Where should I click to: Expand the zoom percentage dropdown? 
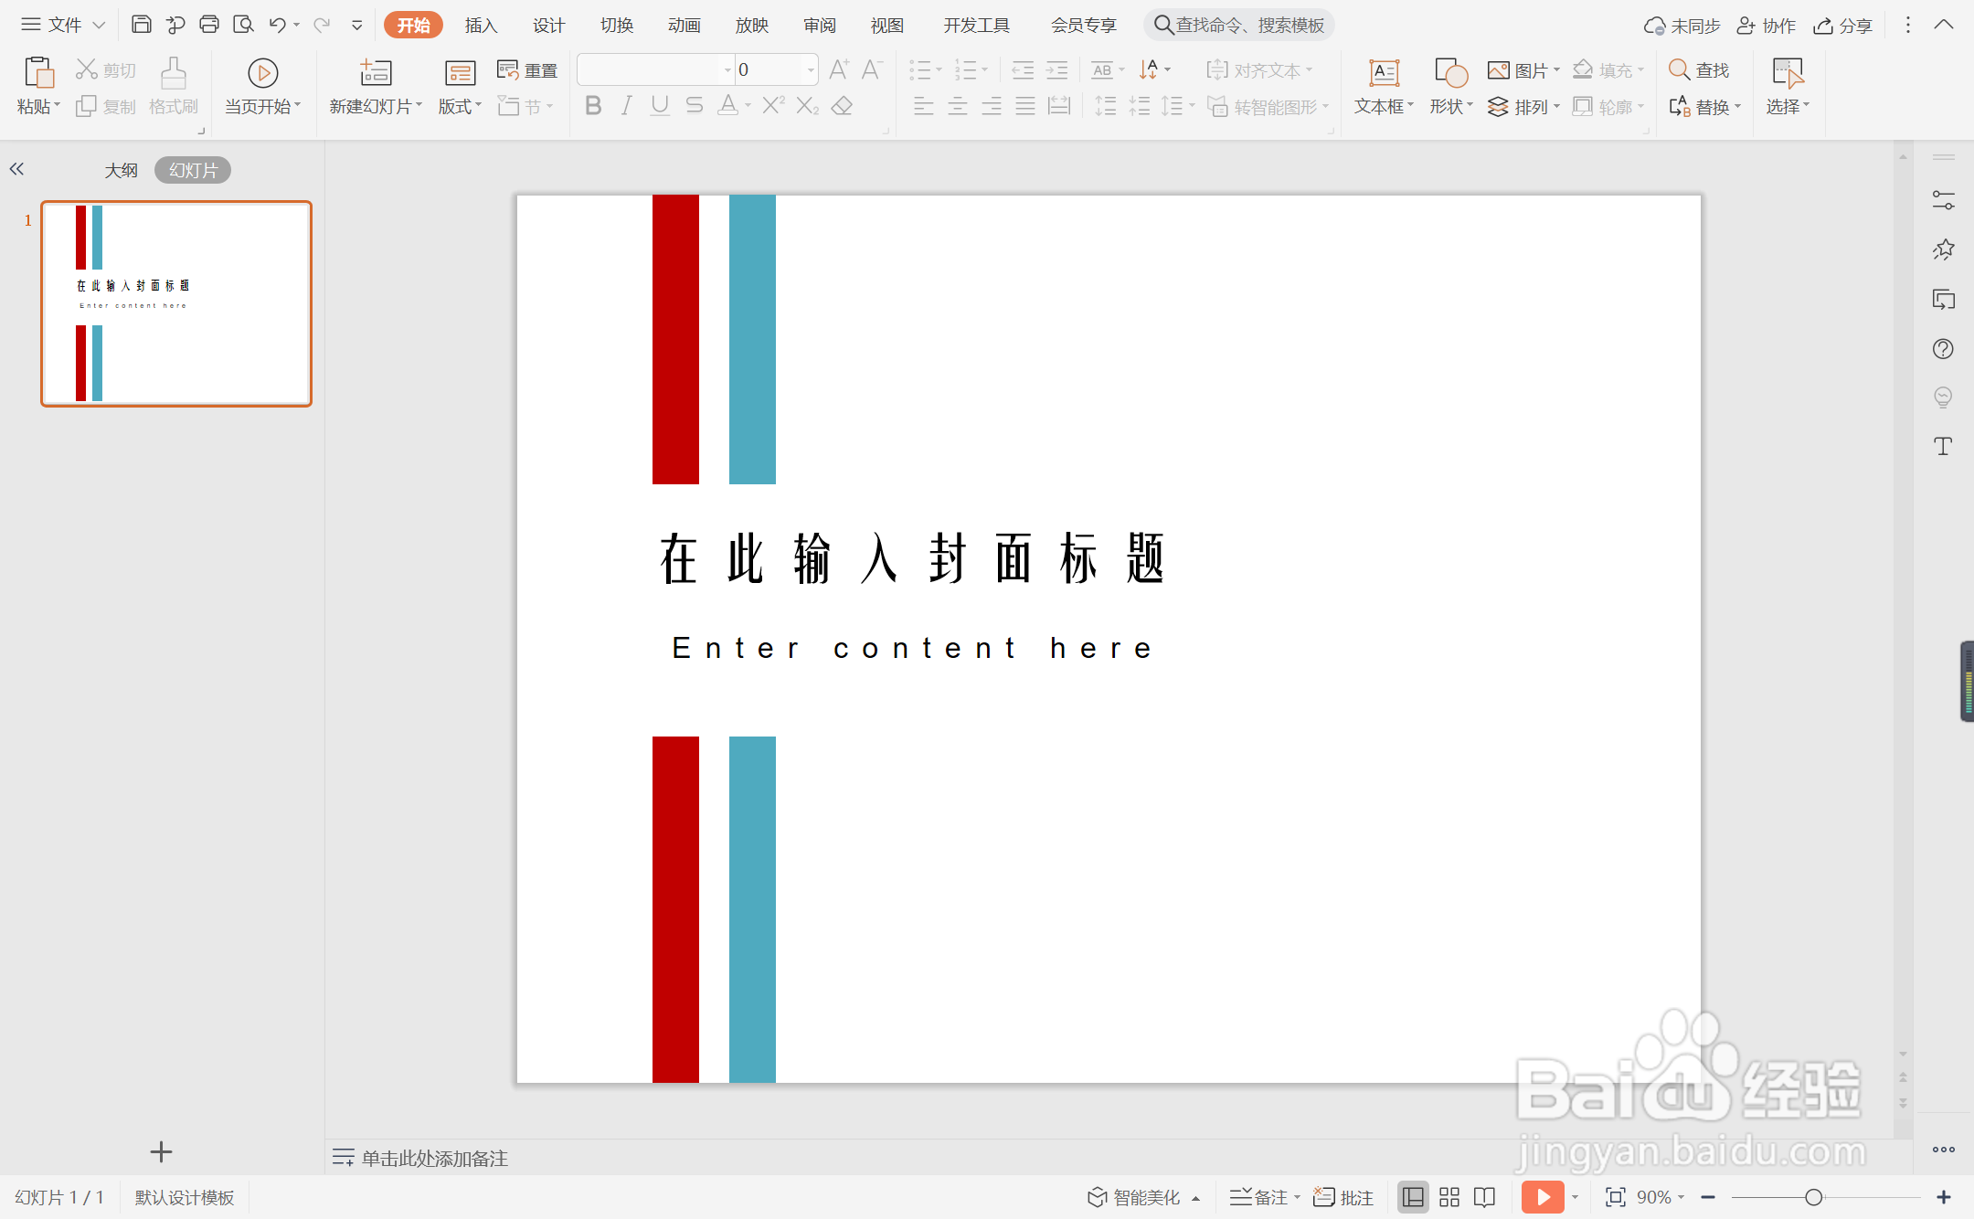pos(1681,1197)
